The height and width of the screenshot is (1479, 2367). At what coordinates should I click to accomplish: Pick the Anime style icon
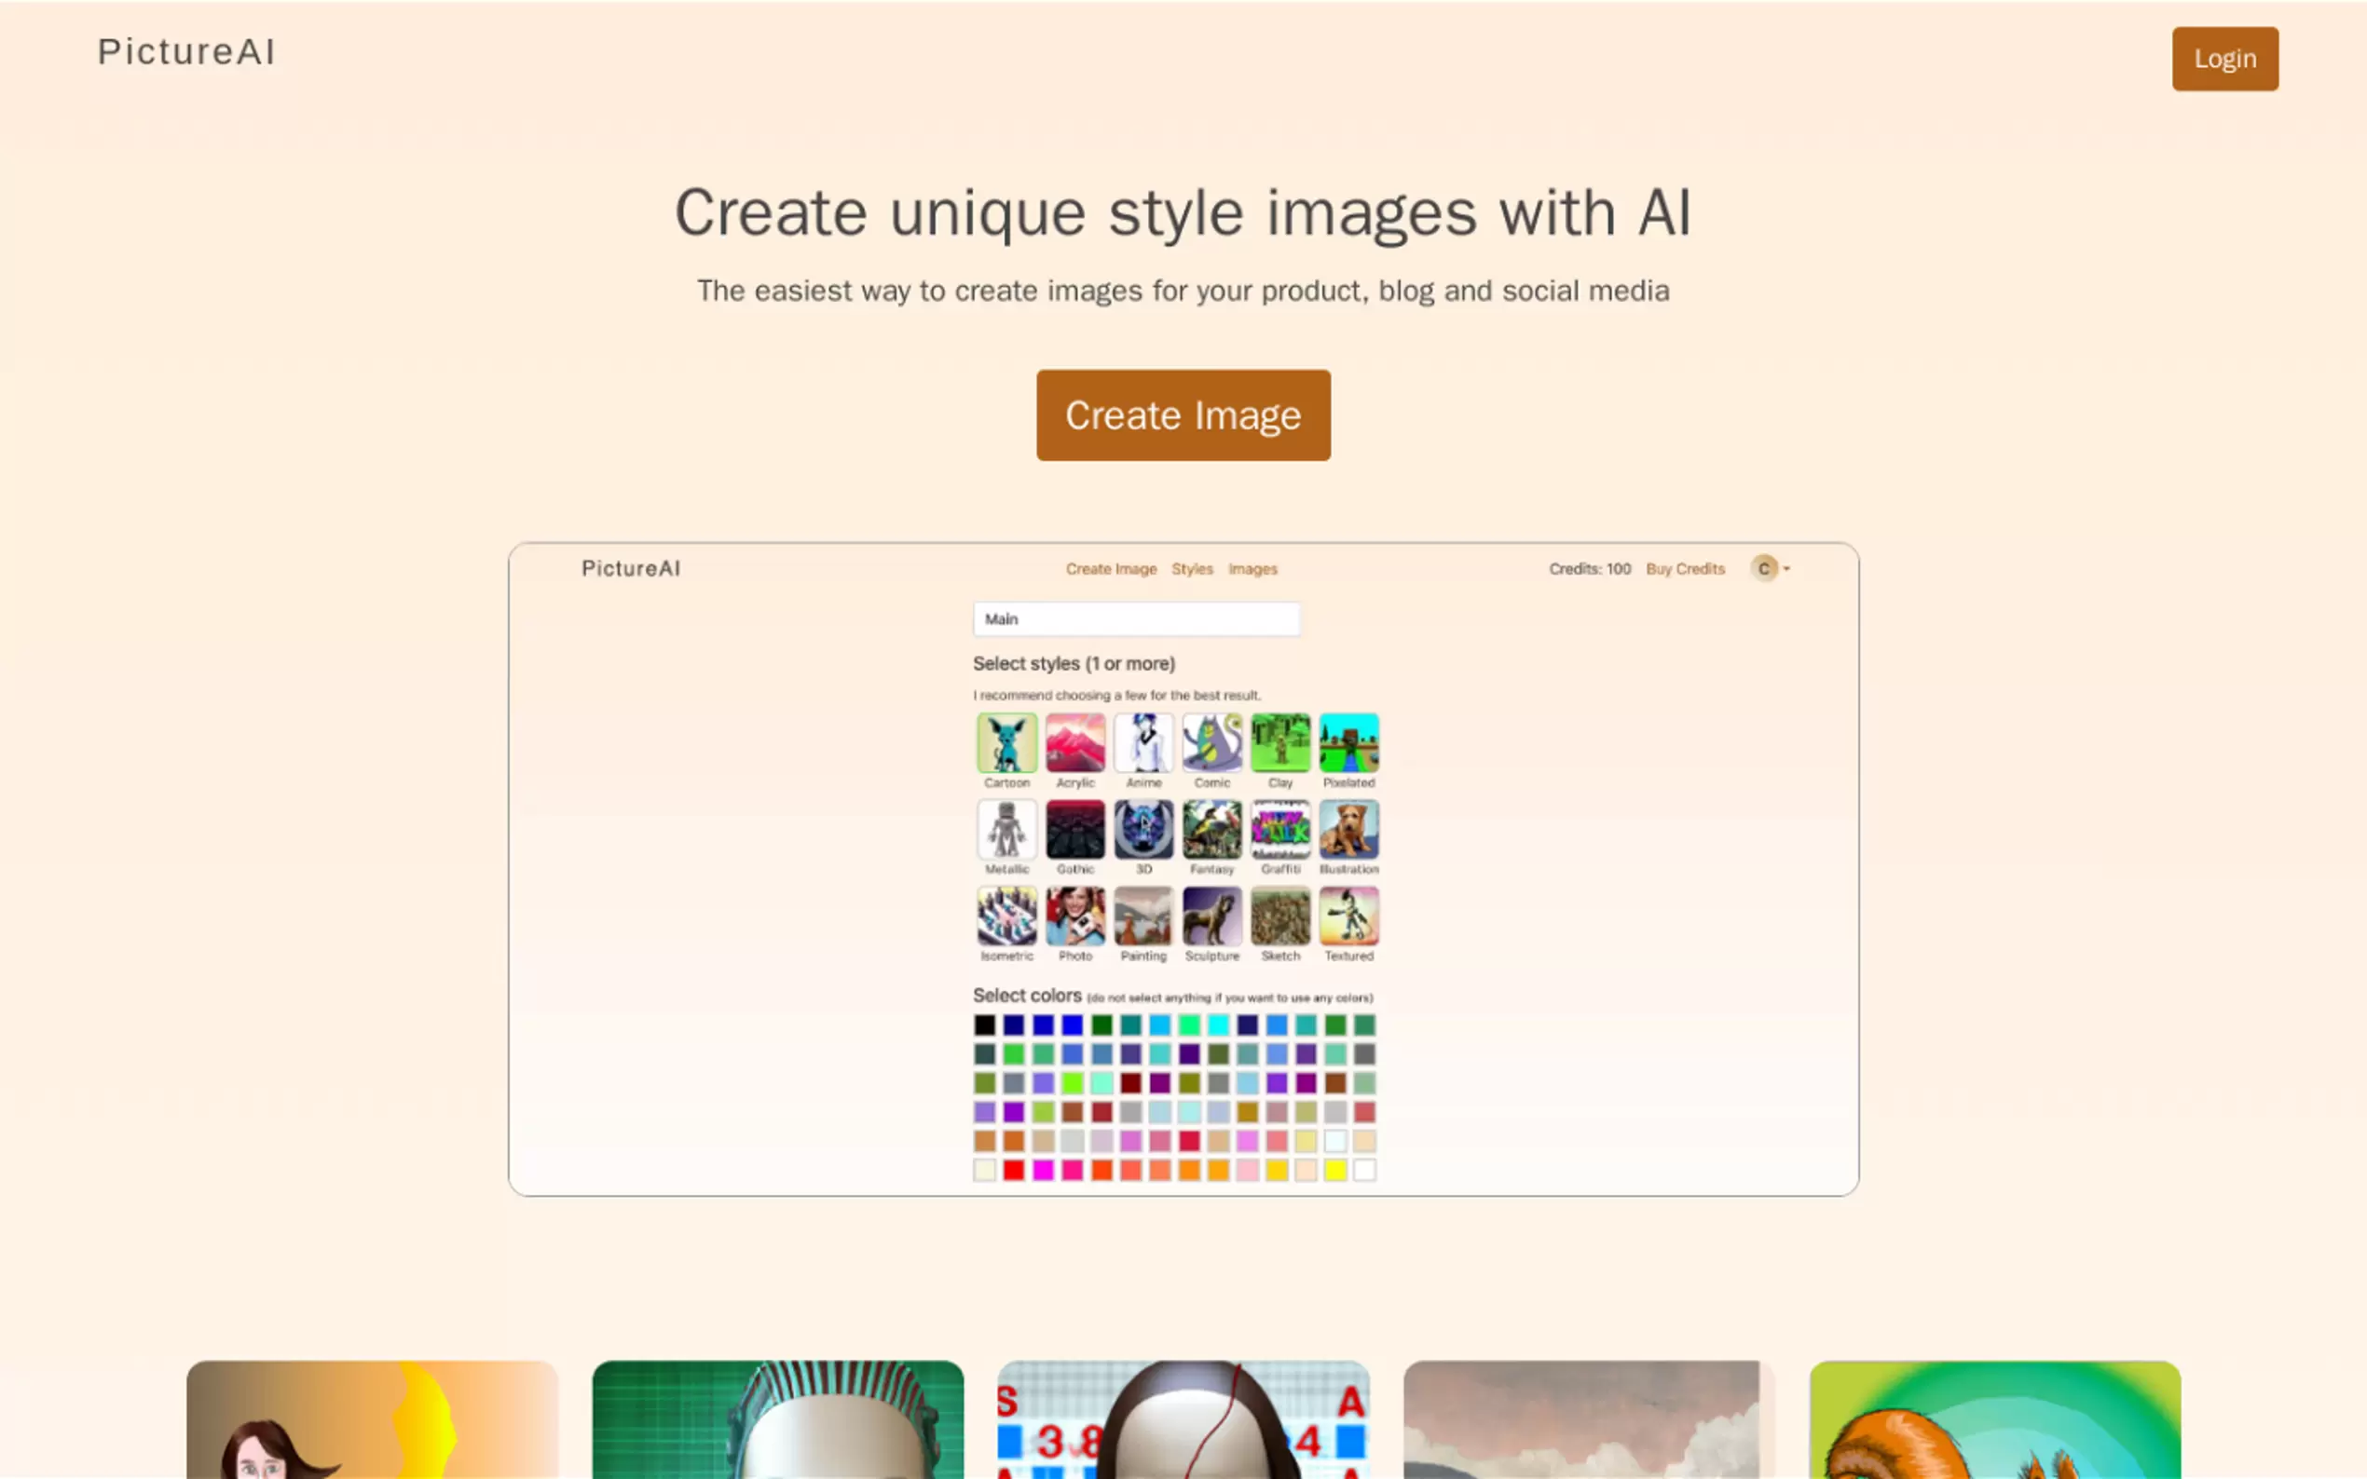pos(1142,742)
